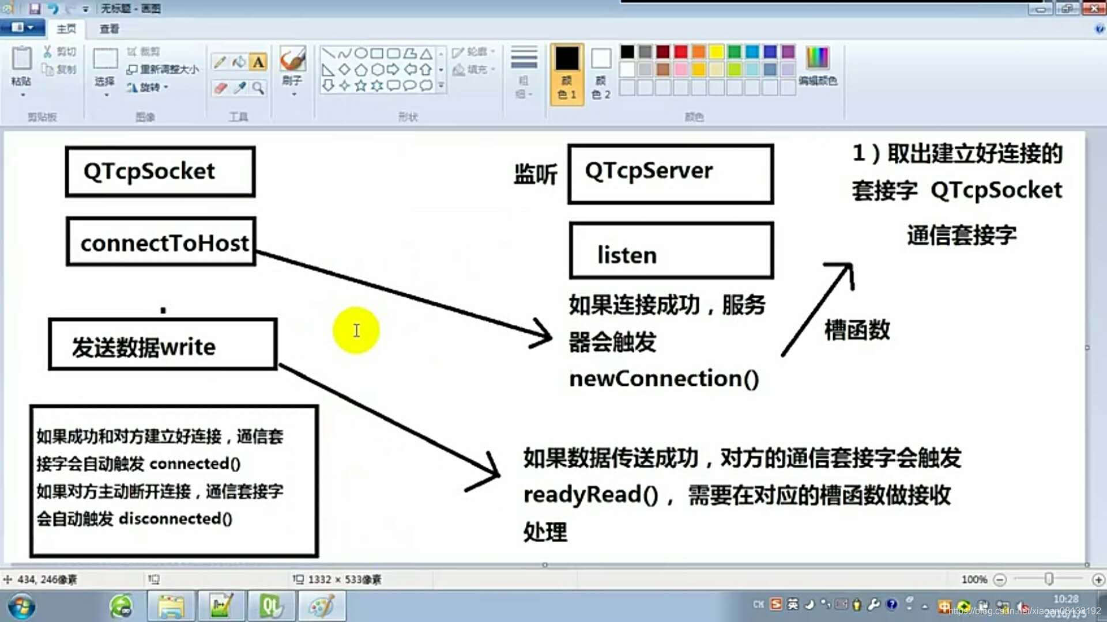Open the Paint file menu button
The image size is (1107, 622).
point(22,28)
